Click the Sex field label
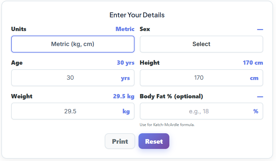Image resolution: width=276 pixels, height=161 pixels. [145, 29]
